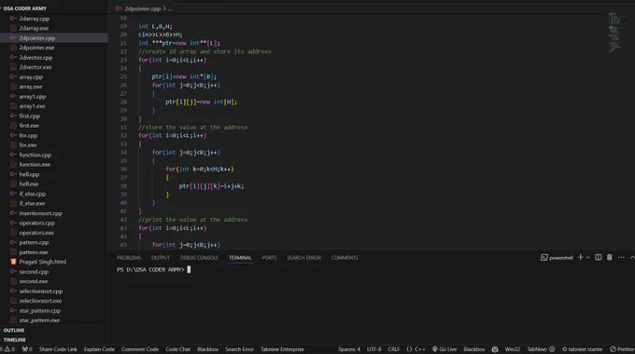Open ports forwarded count in the status bar
This screenshot has width=635, height=354.
[27, 349]
